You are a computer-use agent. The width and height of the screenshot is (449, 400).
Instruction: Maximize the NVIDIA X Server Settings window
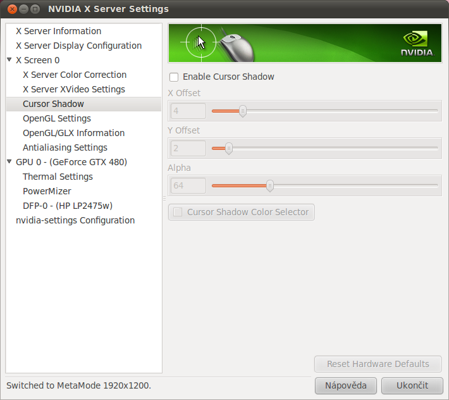point(35,9)
